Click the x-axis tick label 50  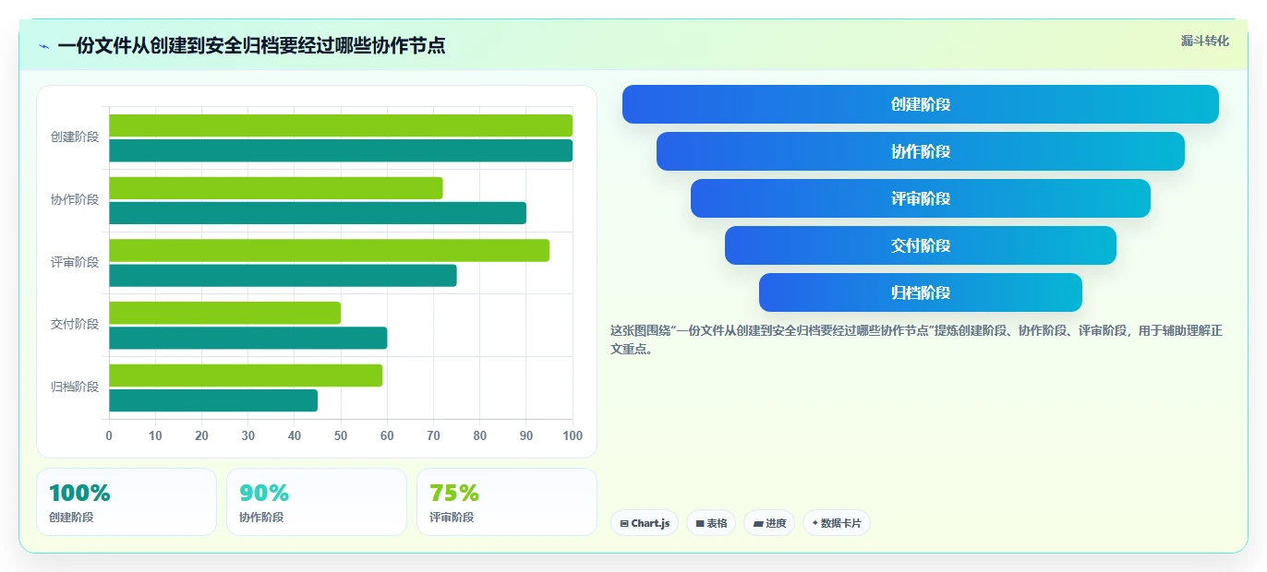point(341,435)
